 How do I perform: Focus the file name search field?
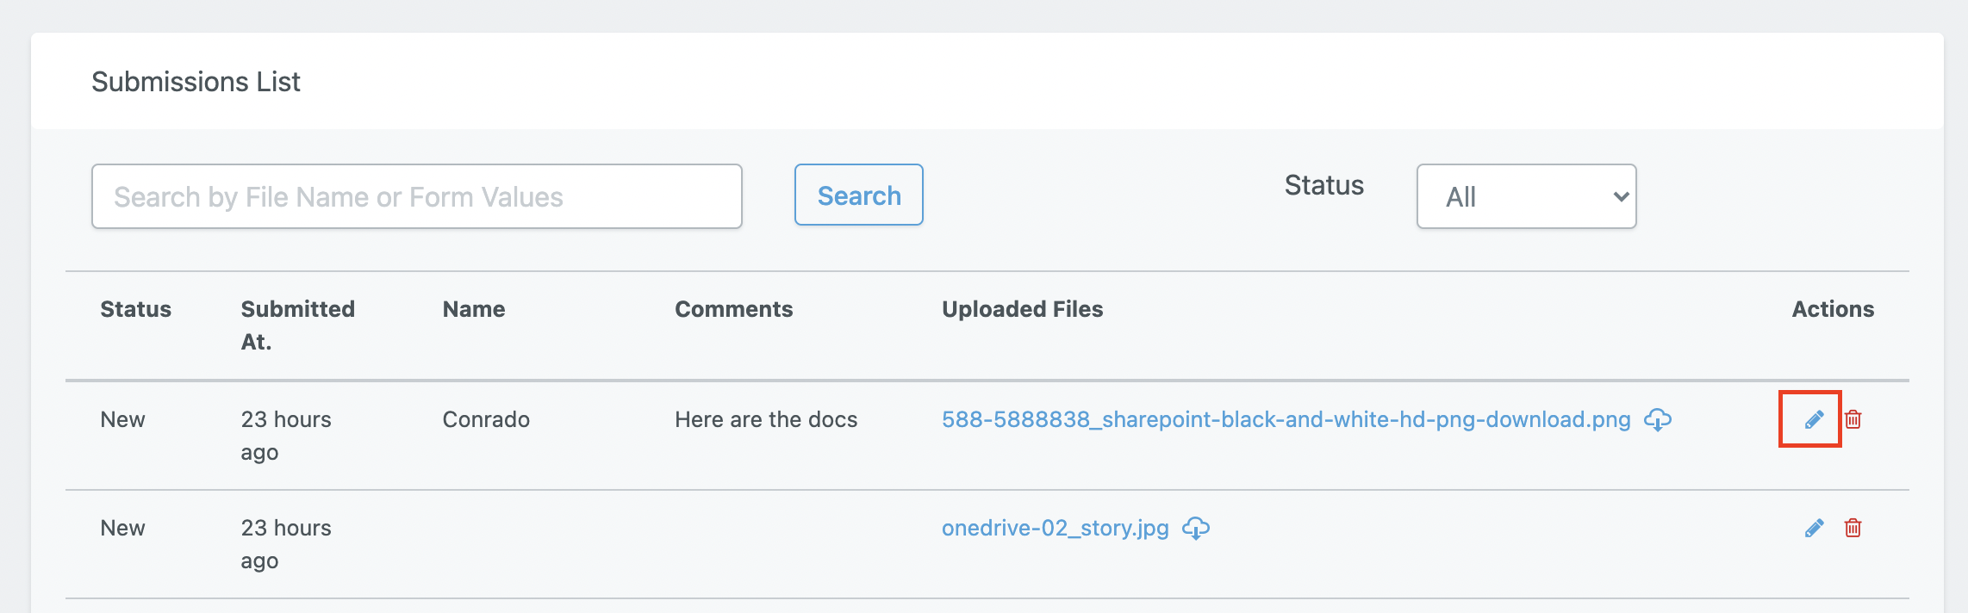(x=417, y=196)
